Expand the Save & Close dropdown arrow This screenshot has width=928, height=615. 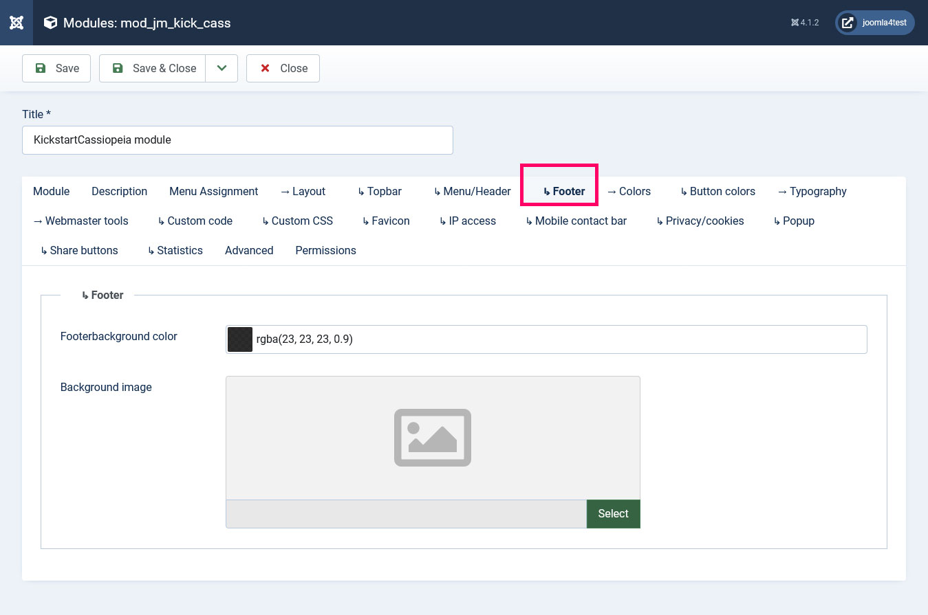point(222,68)
